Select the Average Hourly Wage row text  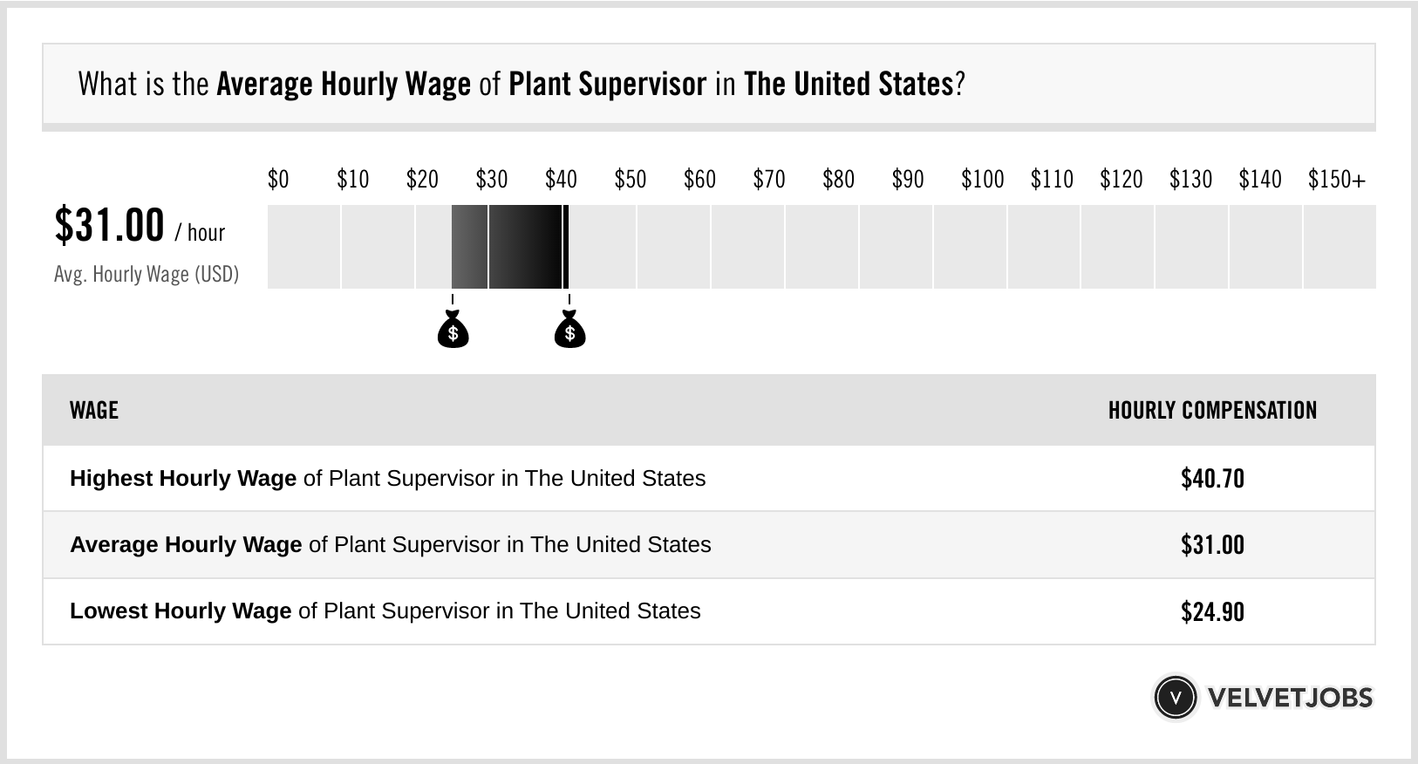click(390, 545)
